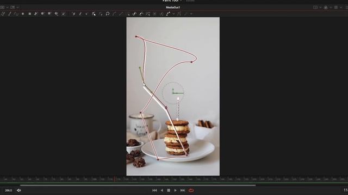Click the Reduce Points icon
Screen dimensions: 348x195
[x=161, y=14]
